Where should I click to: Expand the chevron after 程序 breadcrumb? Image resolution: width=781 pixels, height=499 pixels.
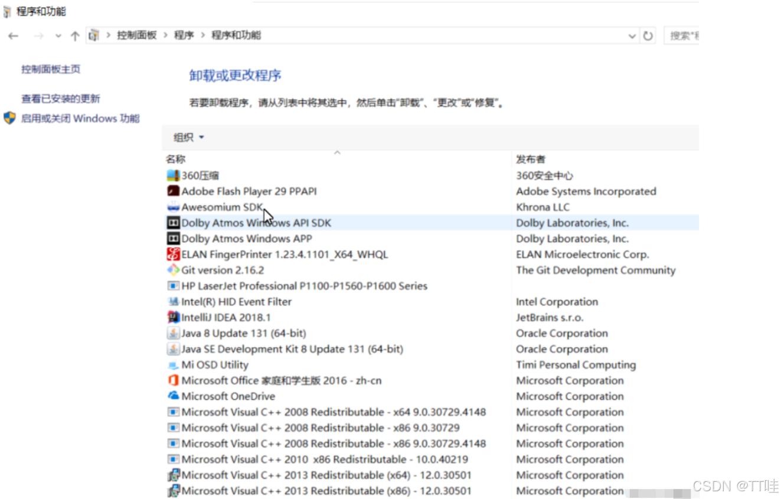(202, 35)
